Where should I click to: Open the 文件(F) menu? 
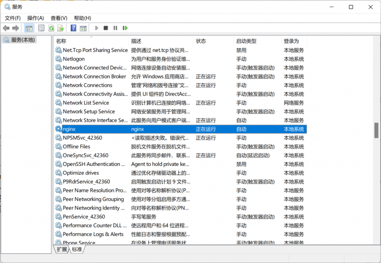pos(13,18)
